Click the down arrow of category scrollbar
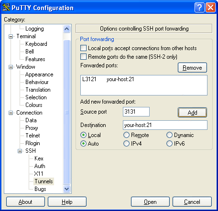218x211 pixels. pos(66,189)
